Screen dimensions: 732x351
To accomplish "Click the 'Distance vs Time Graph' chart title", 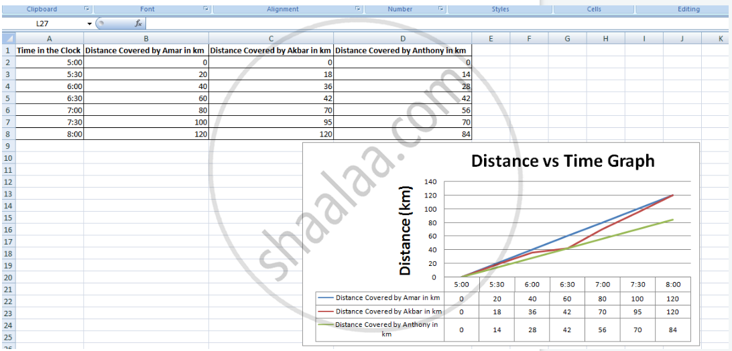I will coord(562,161).
